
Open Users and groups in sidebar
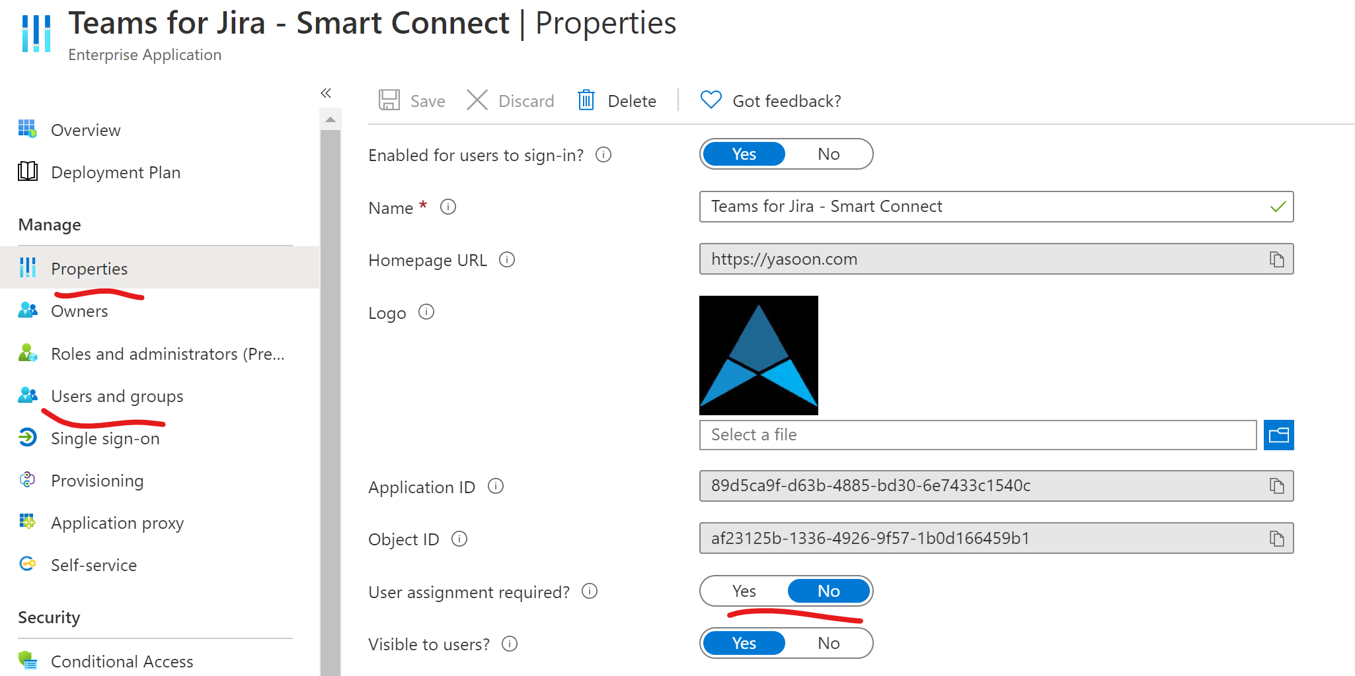[x=117, y=396]
